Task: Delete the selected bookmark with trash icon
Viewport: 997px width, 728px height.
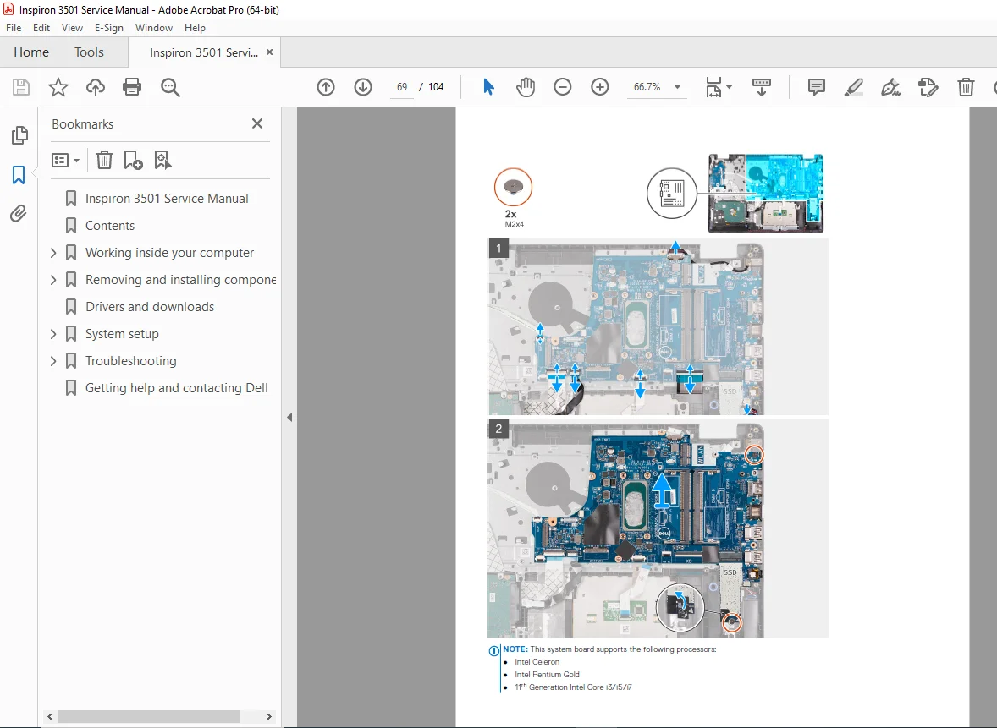Action: click(x=104, y=160)
